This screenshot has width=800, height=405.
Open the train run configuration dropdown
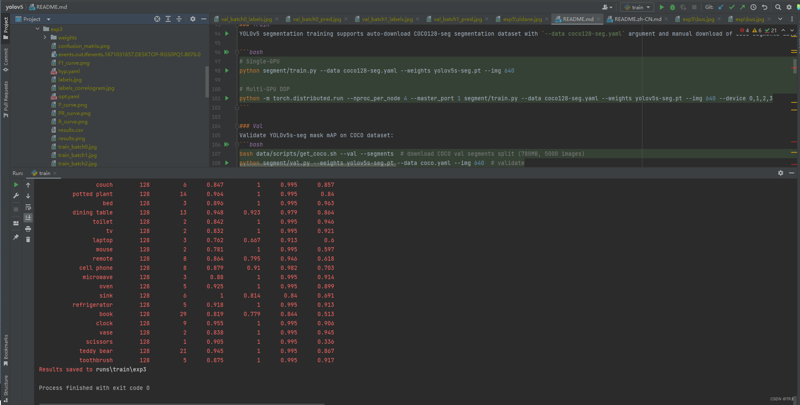click(637, 7)
